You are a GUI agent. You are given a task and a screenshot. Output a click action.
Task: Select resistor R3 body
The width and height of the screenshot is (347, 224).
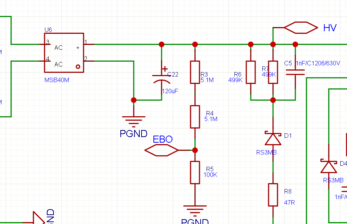[x=195, y=72]
